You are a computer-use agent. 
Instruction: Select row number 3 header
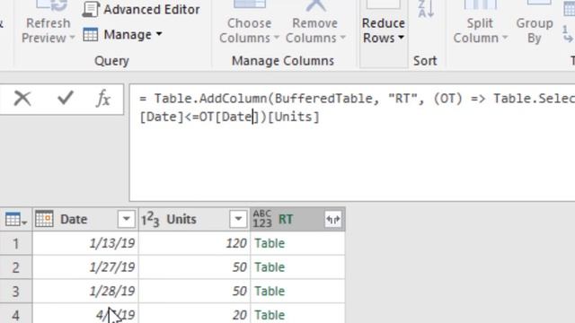[x=16, y=291]
